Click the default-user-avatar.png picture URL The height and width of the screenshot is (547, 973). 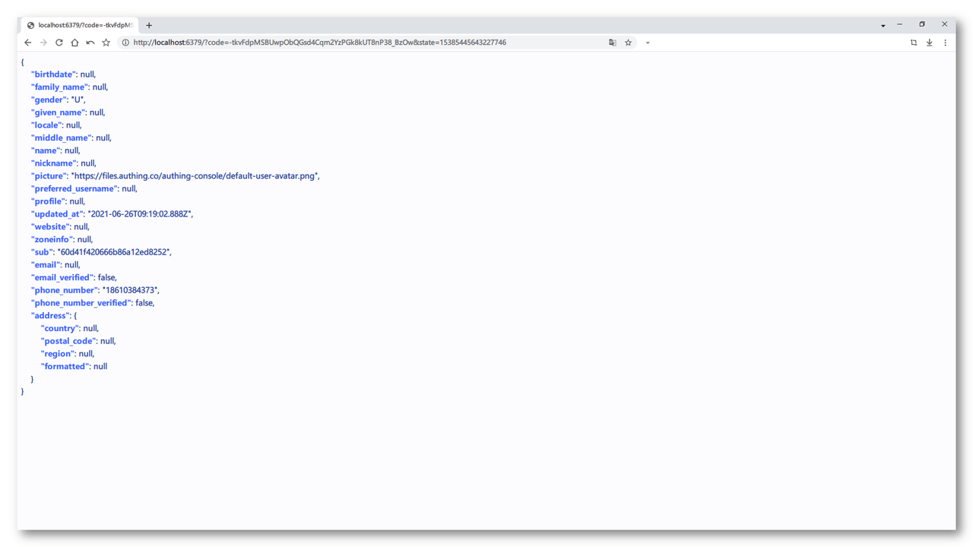click(195, 176)
